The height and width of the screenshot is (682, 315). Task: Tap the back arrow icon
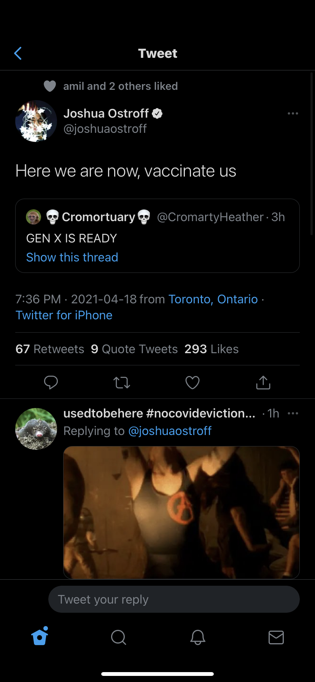(x=18, y=54)
